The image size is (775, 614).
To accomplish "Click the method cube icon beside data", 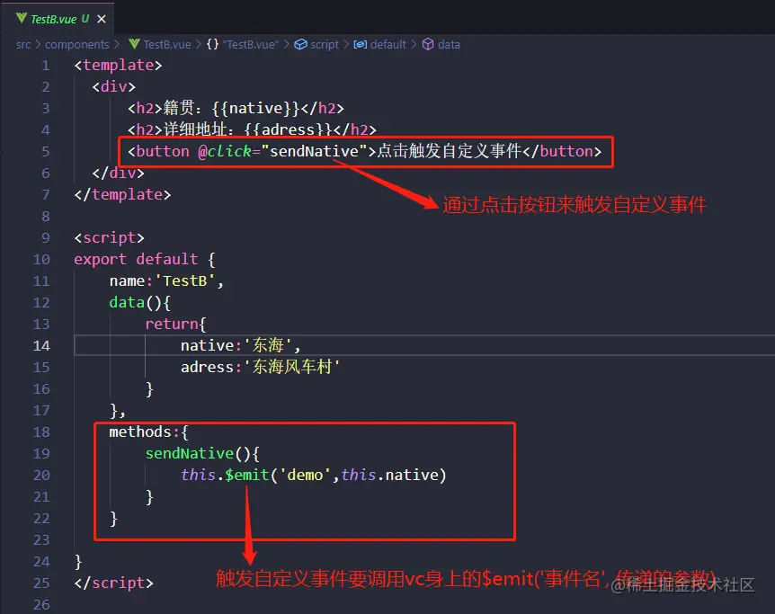I will tap(428, 44).
